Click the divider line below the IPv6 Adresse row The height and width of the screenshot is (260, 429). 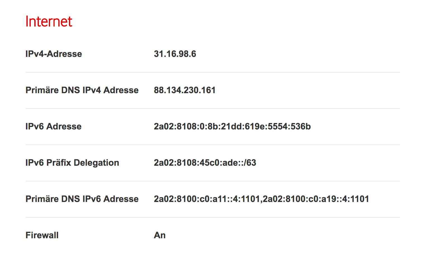pyautogui.click(x=213, y=145)
